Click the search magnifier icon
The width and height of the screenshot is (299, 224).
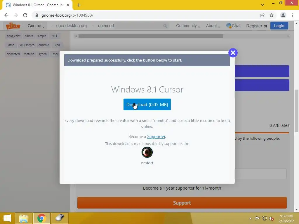click(x=165, y=26)
